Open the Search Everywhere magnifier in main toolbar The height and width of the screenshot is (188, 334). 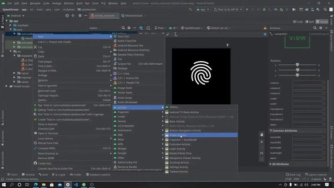click(x=325, y=9)
